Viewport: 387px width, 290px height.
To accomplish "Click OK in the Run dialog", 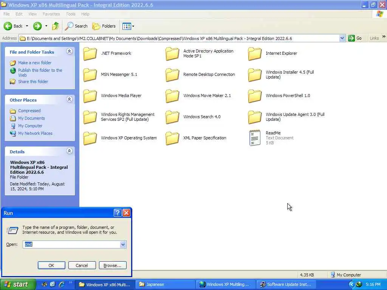I will coord(51,265).
